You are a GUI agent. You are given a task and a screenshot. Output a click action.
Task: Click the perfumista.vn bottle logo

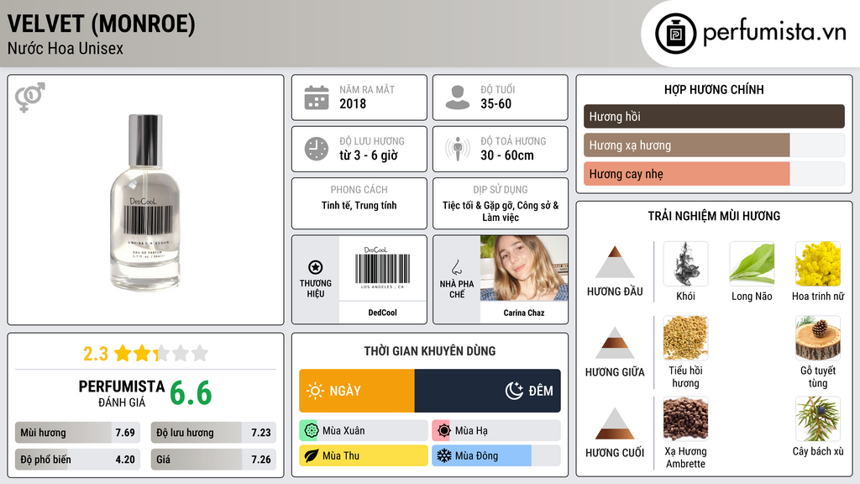tap(675, 34)
